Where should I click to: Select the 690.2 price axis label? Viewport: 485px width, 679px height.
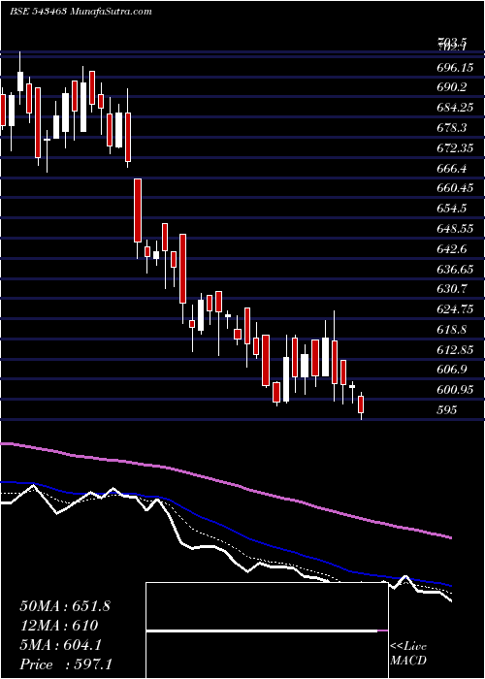451,87
